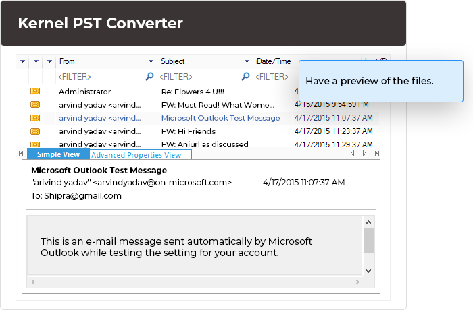This screenshot has height=310, width=473.
Task: Expand the Subject column dropdown
Action: (247, 61)
